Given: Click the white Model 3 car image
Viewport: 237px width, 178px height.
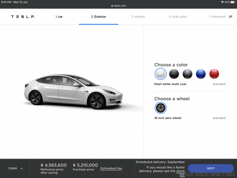Looking at the screenshot, I should click(x=73, y=92).
